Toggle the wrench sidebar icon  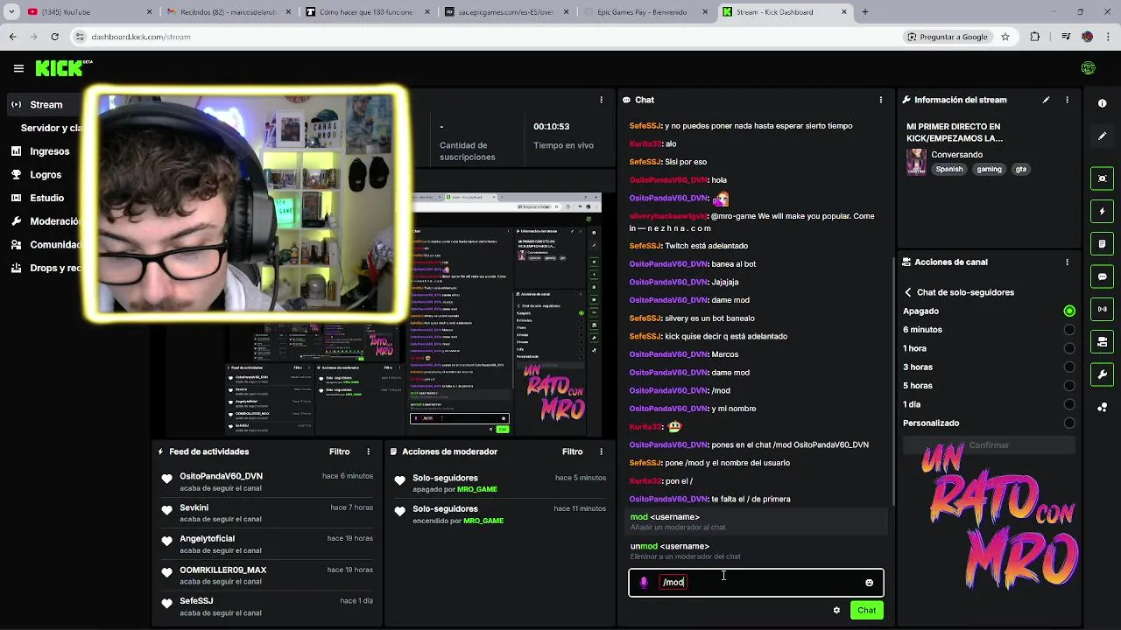point(1102,374)
